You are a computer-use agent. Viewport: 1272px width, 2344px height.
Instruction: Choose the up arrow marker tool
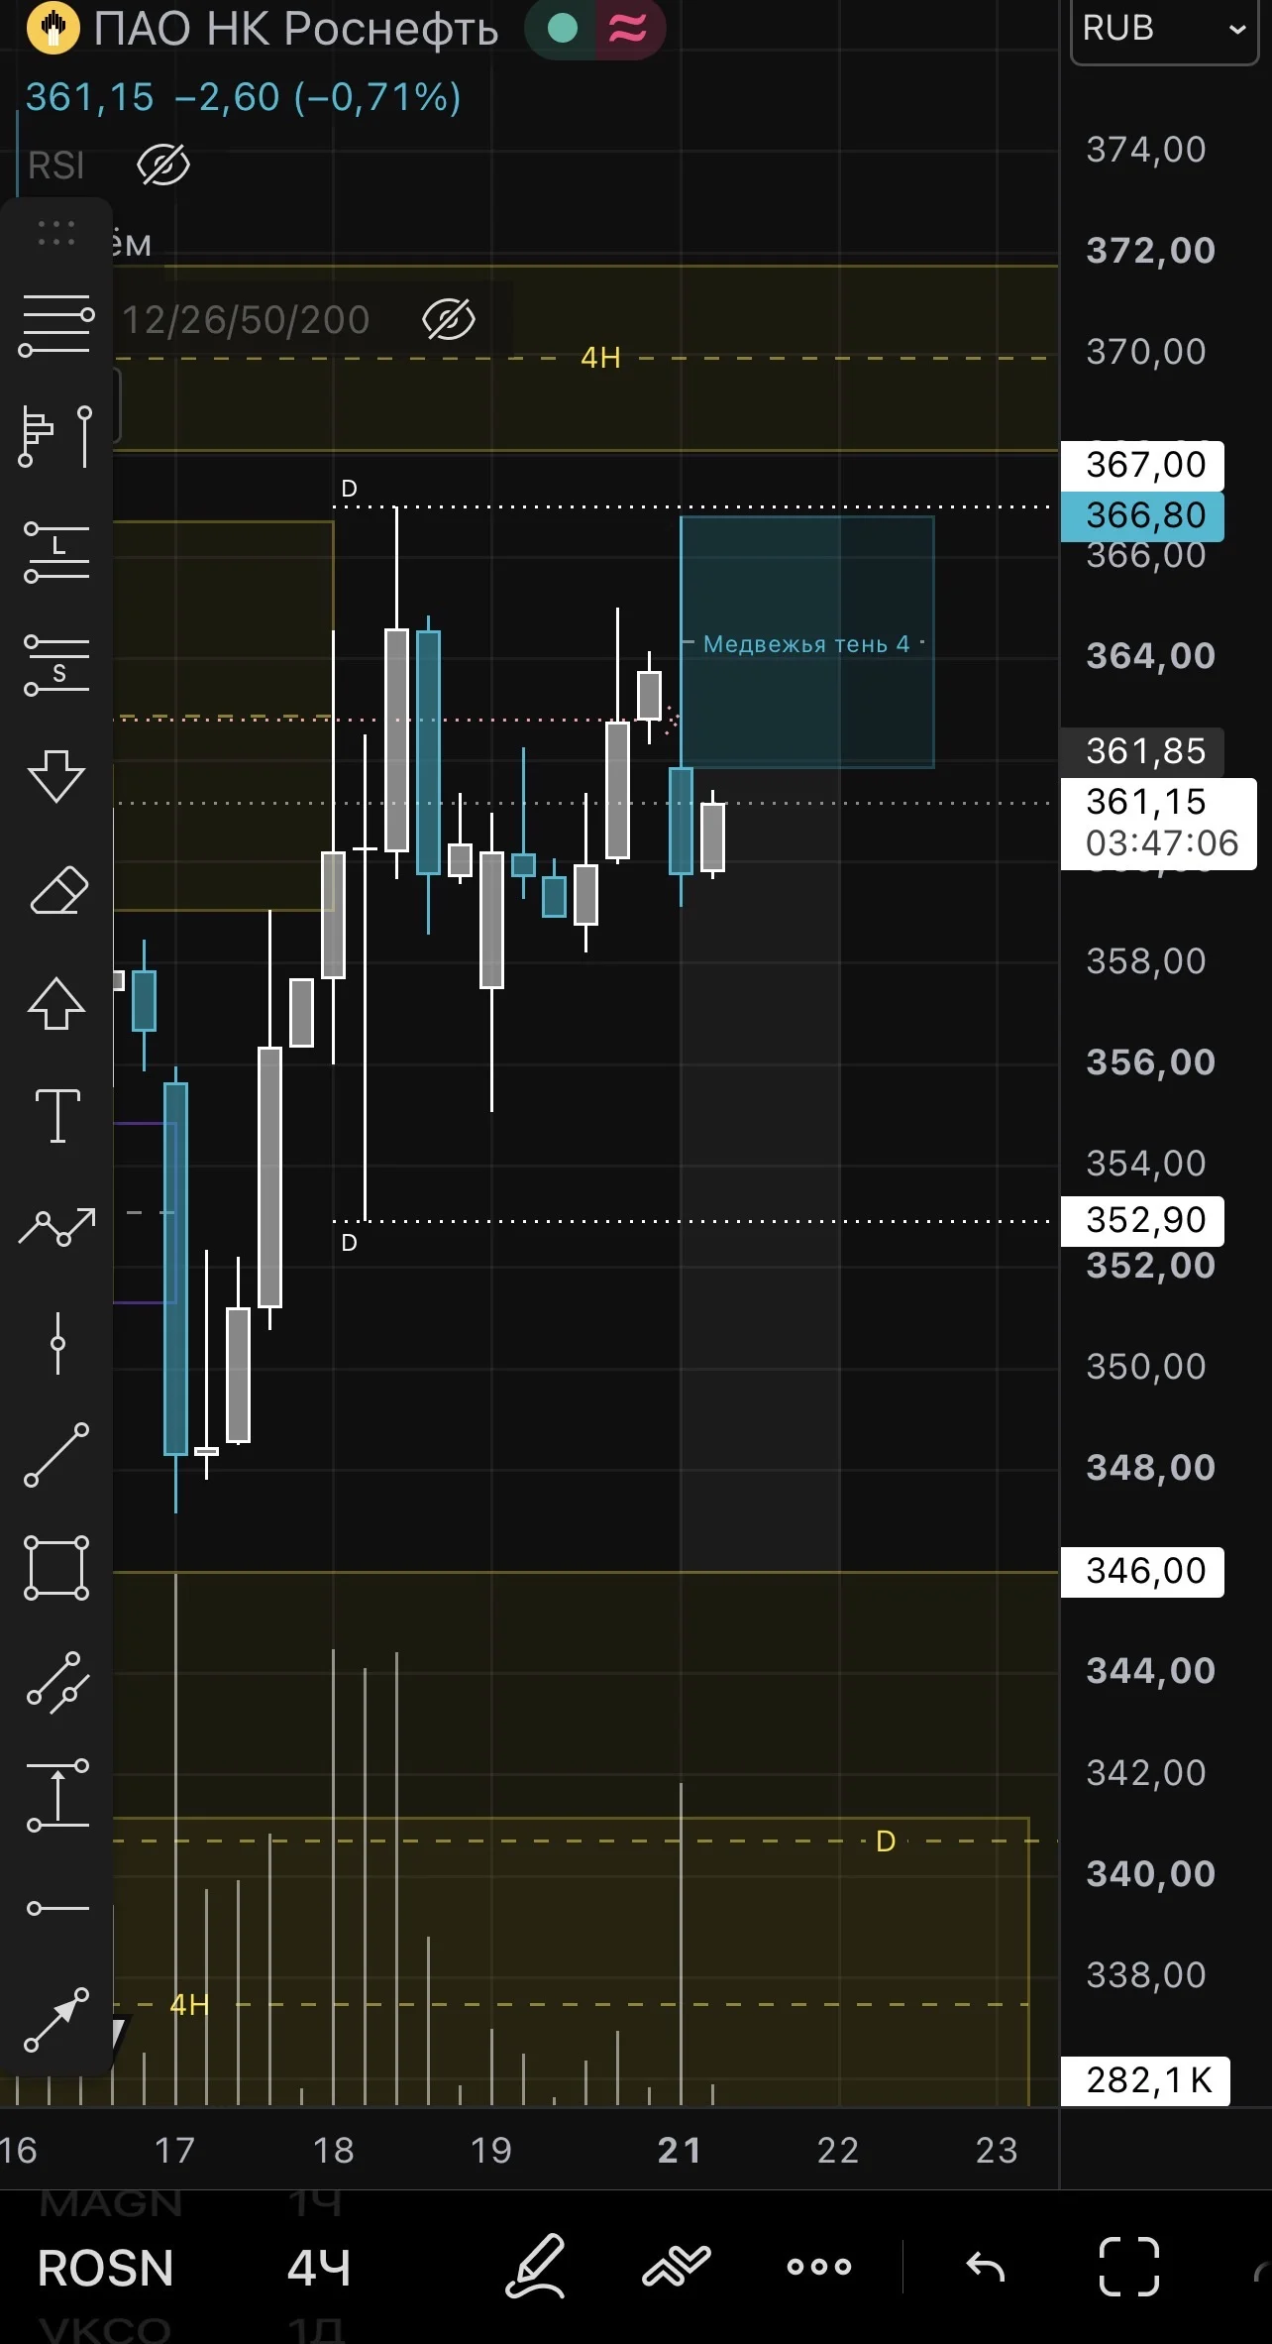pyautogui.click(x=56, y=1004)
